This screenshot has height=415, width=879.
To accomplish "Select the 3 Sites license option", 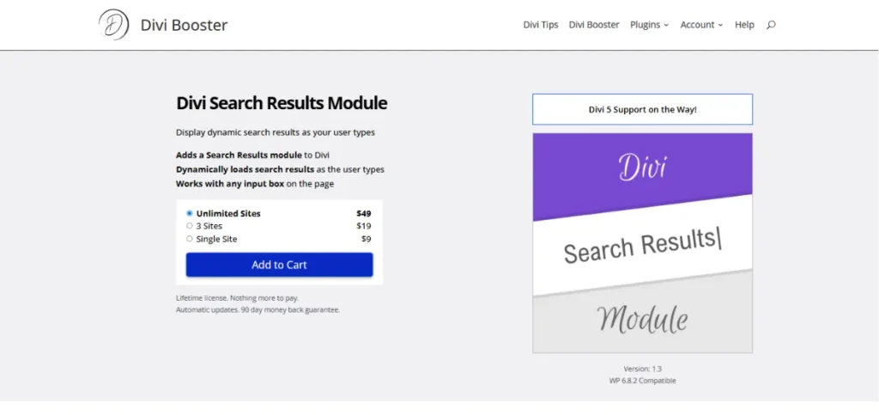I will pos(190,226).
